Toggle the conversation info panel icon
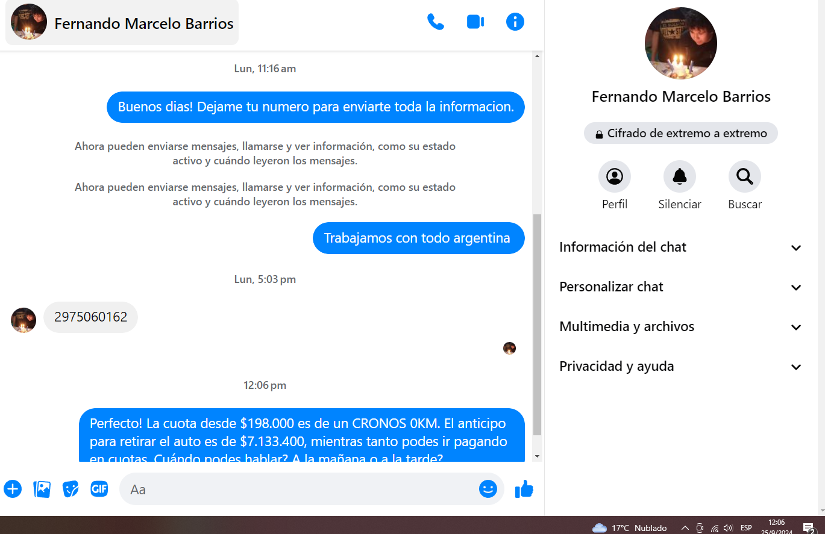This screenshot has height=534, width=825. pyautogui.click(x=515, y=22)
